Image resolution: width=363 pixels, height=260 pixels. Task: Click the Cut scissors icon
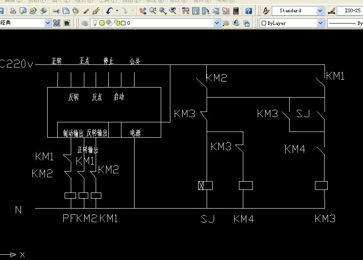point(56,11)
